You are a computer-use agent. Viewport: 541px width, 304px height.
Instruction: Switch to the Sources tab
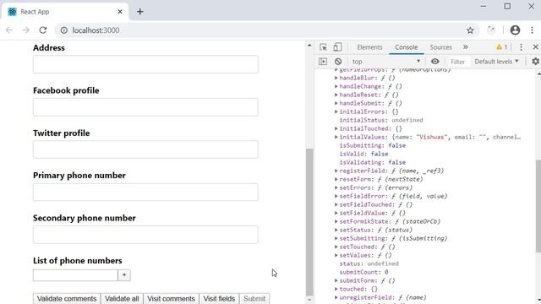tap(440, 47)
